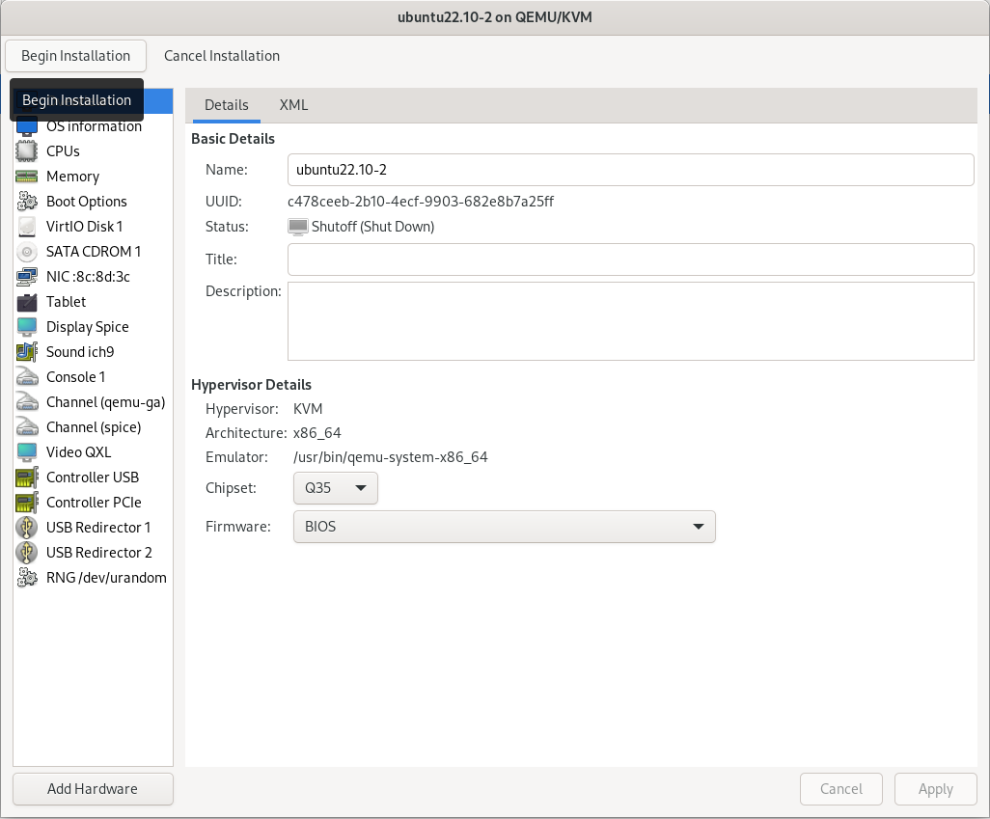Click the Apply button
Image resolution: width=990 pixels, height=819 pixels.
[935, 789]
